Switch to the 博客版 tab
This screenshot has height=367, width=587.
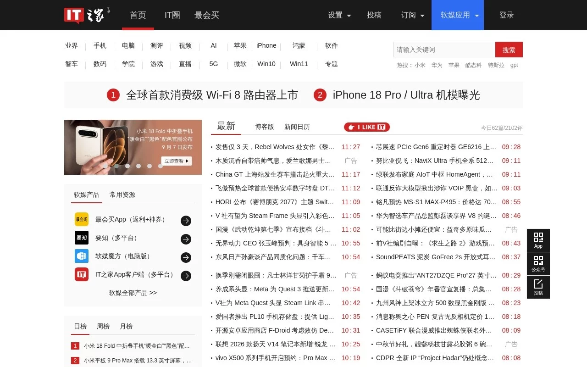click(x=265, y=127)
